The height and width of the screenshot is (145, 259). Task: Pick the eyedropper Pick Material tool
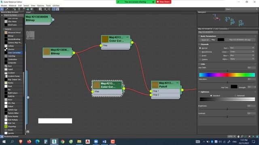click(x=7, y=9)
